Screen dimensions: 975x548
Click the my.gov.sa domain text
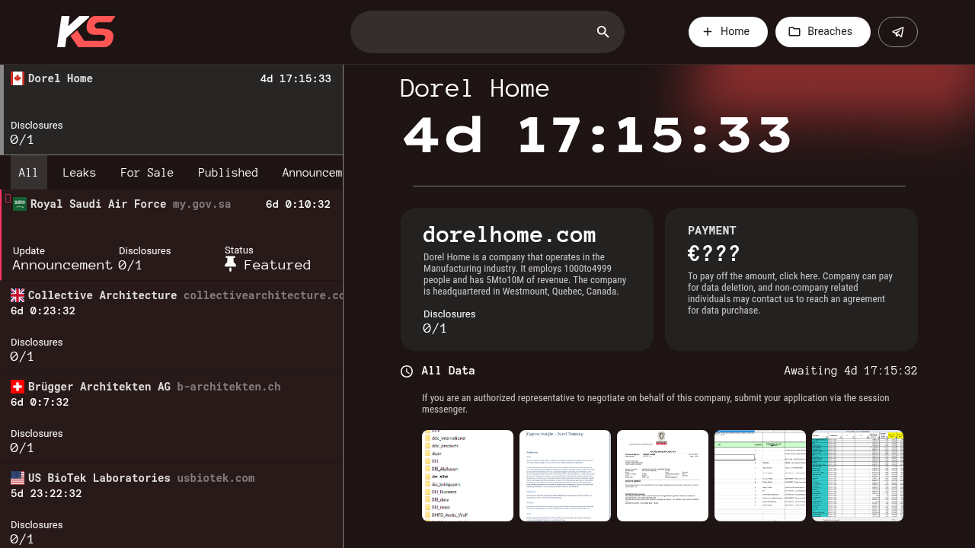202,204
